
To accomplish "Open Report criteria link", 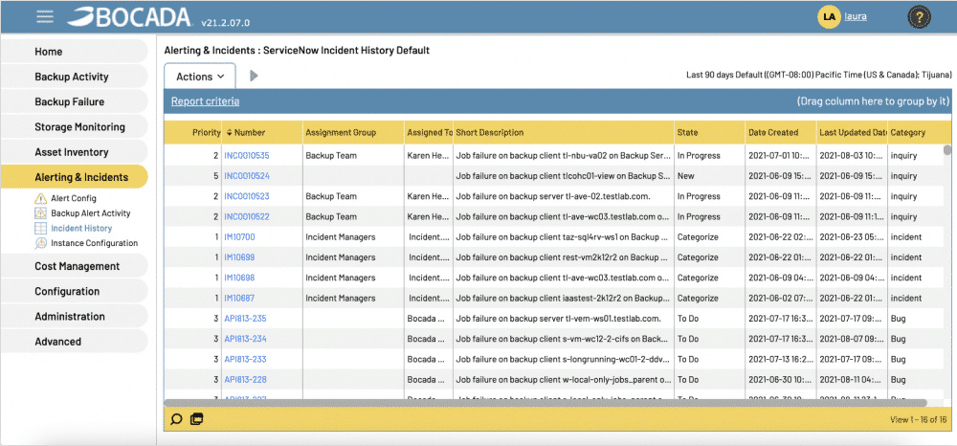I will [205, 101].
